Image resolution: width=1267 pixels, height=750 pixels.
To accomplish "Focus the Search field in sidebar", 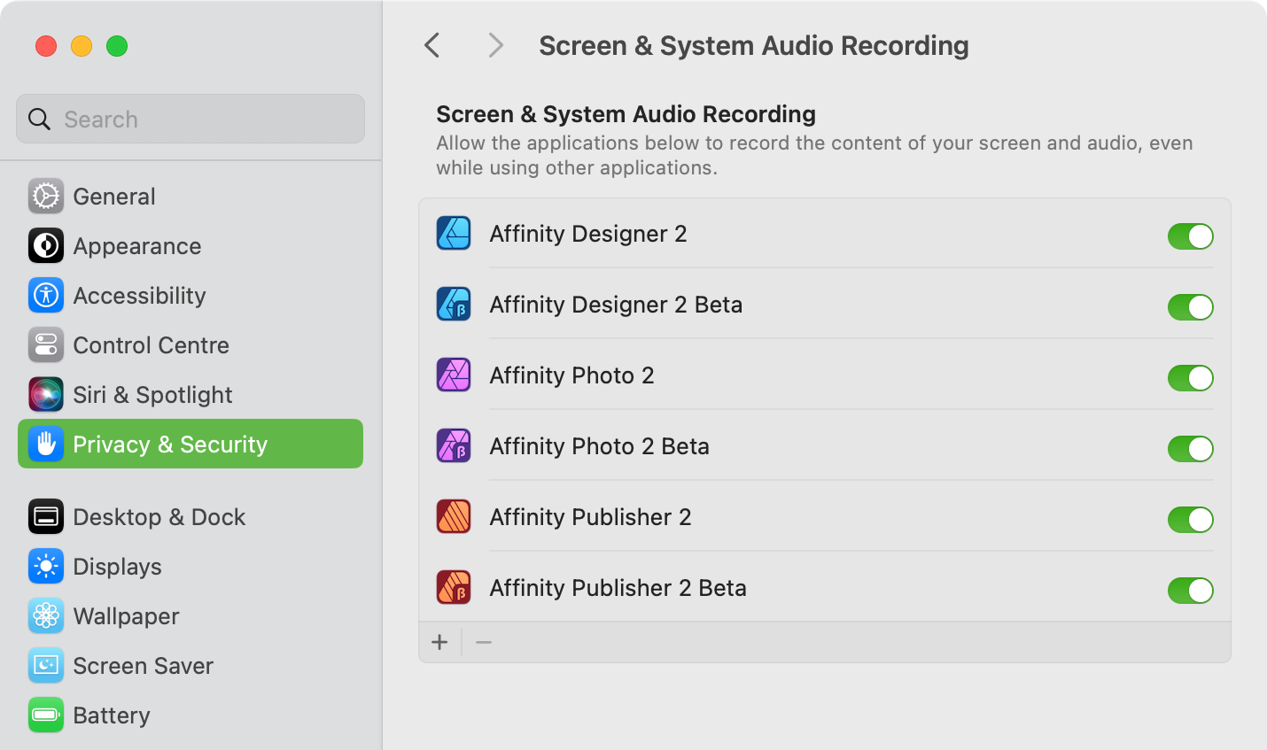I will [190, 119].
